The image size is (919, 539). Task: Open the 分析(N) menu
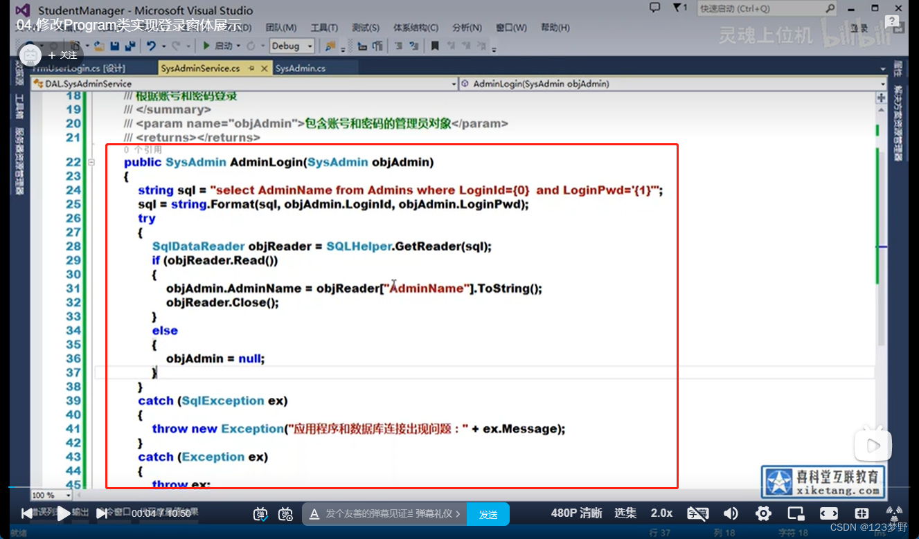(x=467, y=28)
